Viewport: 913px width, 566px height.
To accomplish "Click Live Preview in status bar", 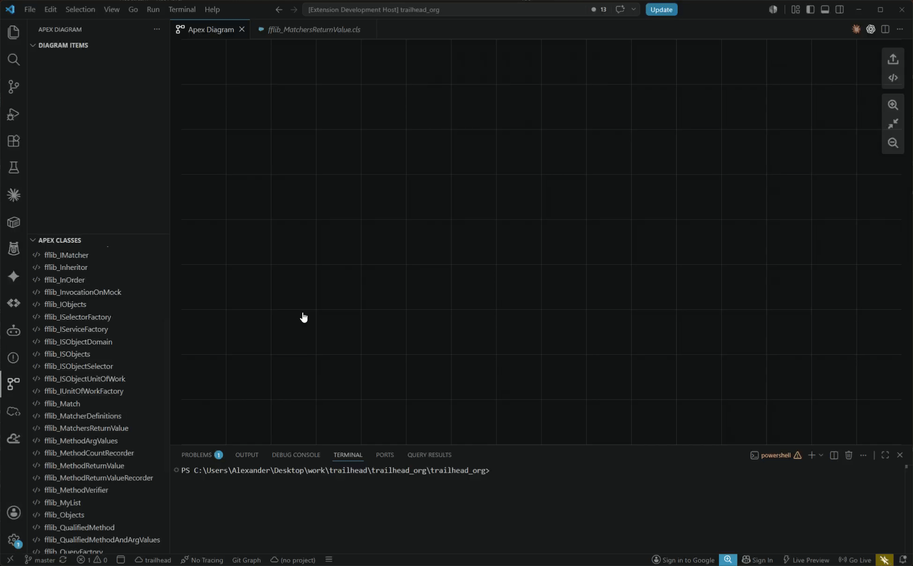I will [806, 560].
